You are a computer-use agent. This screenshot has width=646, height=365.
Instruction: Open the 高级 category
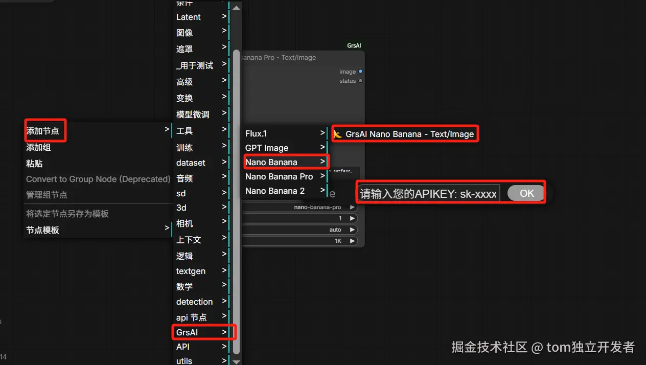coord(201,82)
